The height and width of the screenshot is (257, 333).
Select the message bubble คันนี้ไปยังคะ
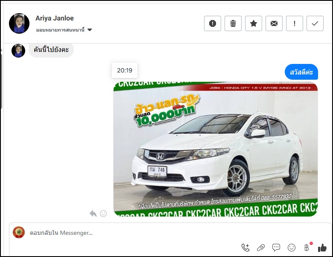[51, 49]
